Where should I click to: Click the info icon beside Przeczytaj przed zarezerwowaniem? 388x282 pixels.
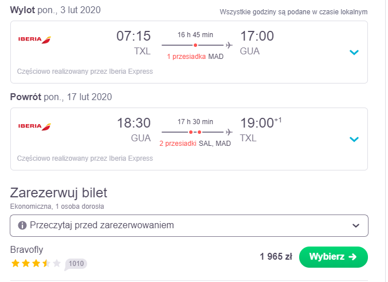22,225
